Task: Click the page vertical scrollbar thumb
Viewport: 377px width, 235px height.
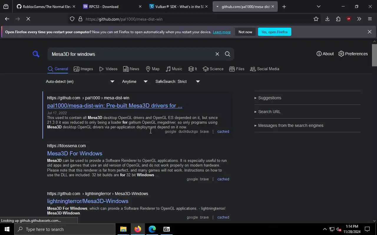Action: pyautogui.click(x=374, y=55)
